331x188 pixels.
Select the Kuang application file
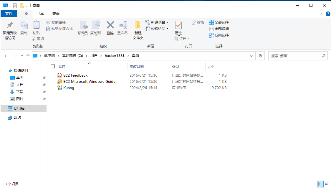[x=69, y=88]
